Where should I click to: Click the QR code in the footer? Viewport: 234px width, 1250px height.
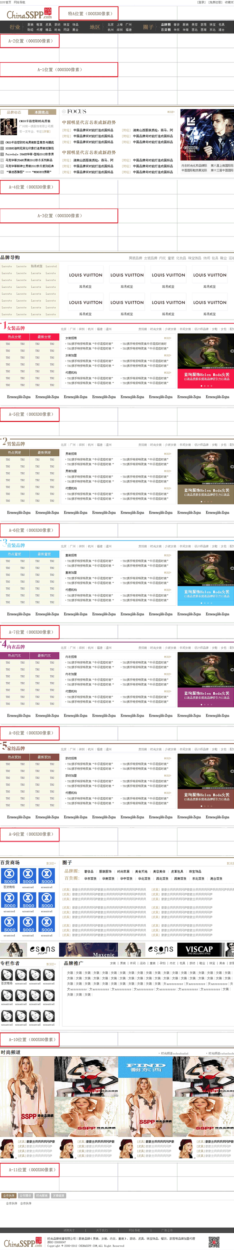pyautogui.click(x=214, y=1241)
